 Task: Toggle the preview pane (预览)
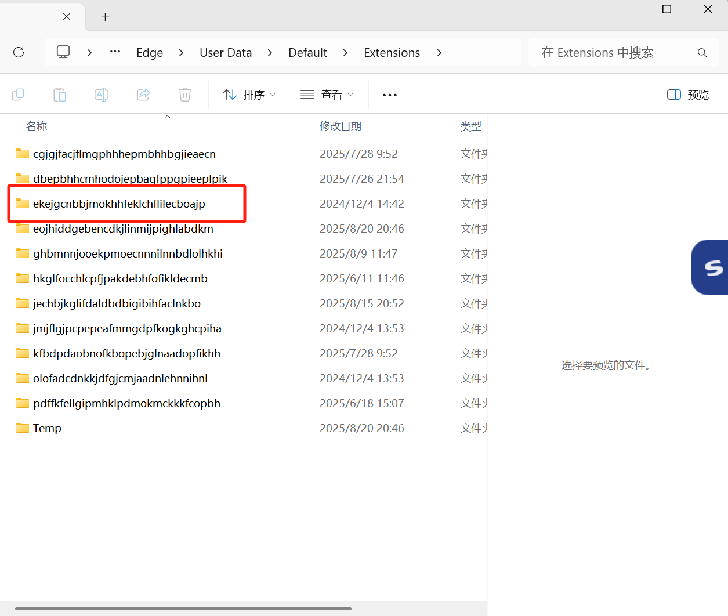pos(688,95)
